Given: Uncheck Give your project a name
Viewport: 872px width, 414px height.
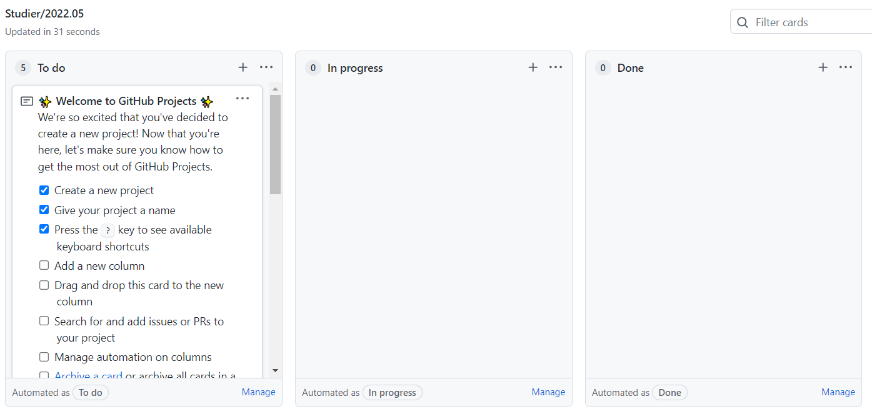Looking at the screenshot, I should 44,210.
